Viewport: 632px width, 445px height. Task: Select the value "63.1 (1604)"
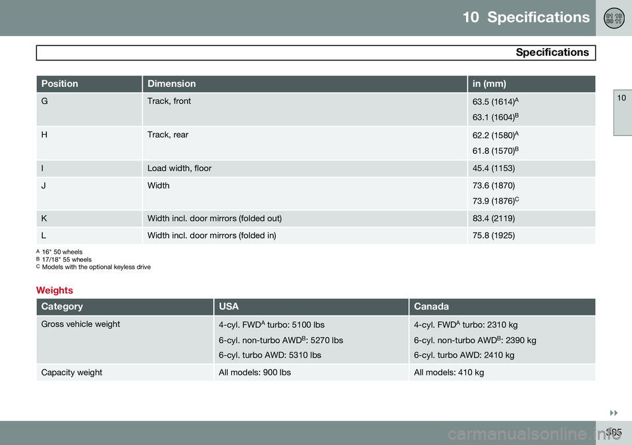[x=495, y=117]
